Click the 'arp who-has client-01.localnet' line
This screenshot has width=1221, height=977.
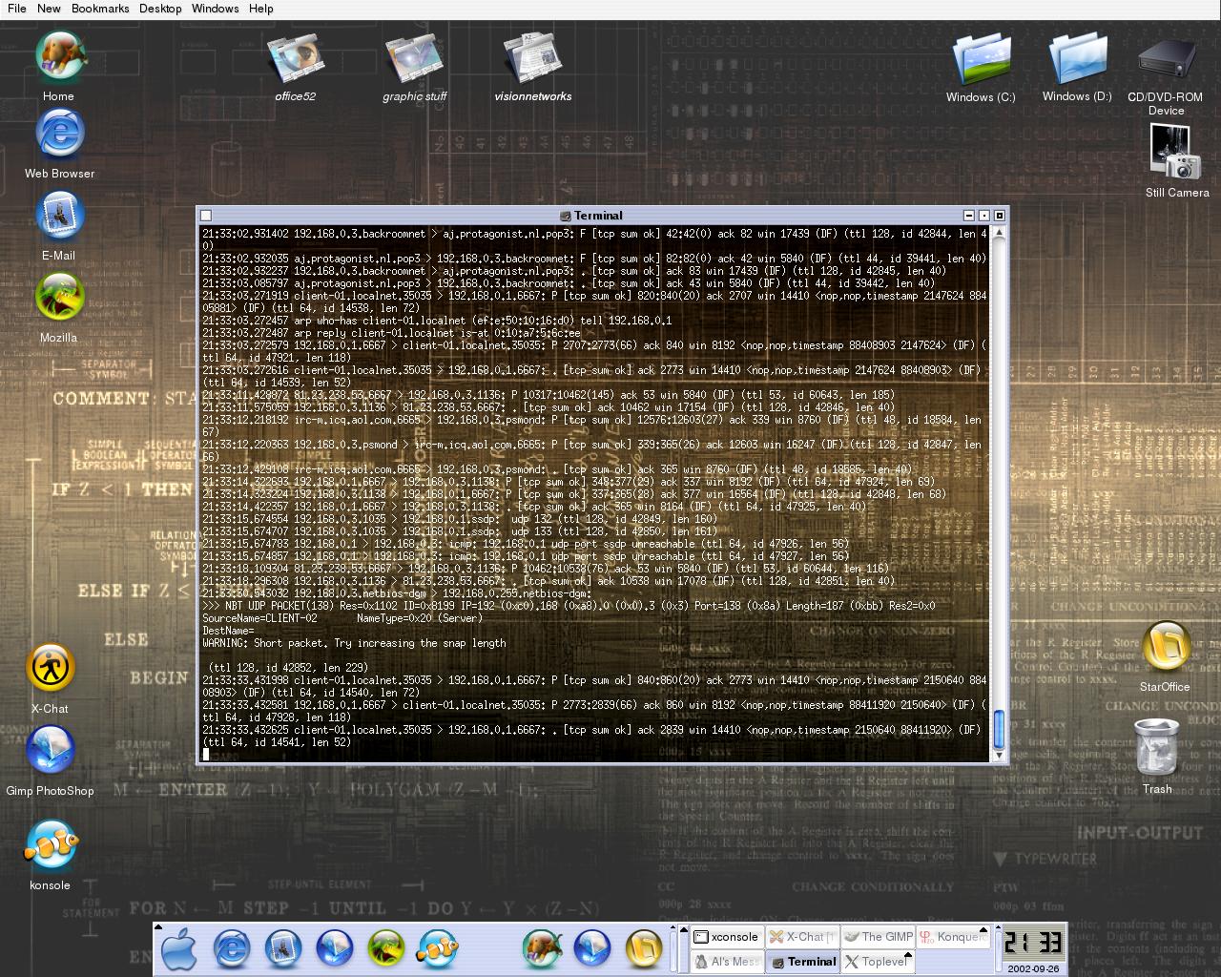click(x=437, y=321)
